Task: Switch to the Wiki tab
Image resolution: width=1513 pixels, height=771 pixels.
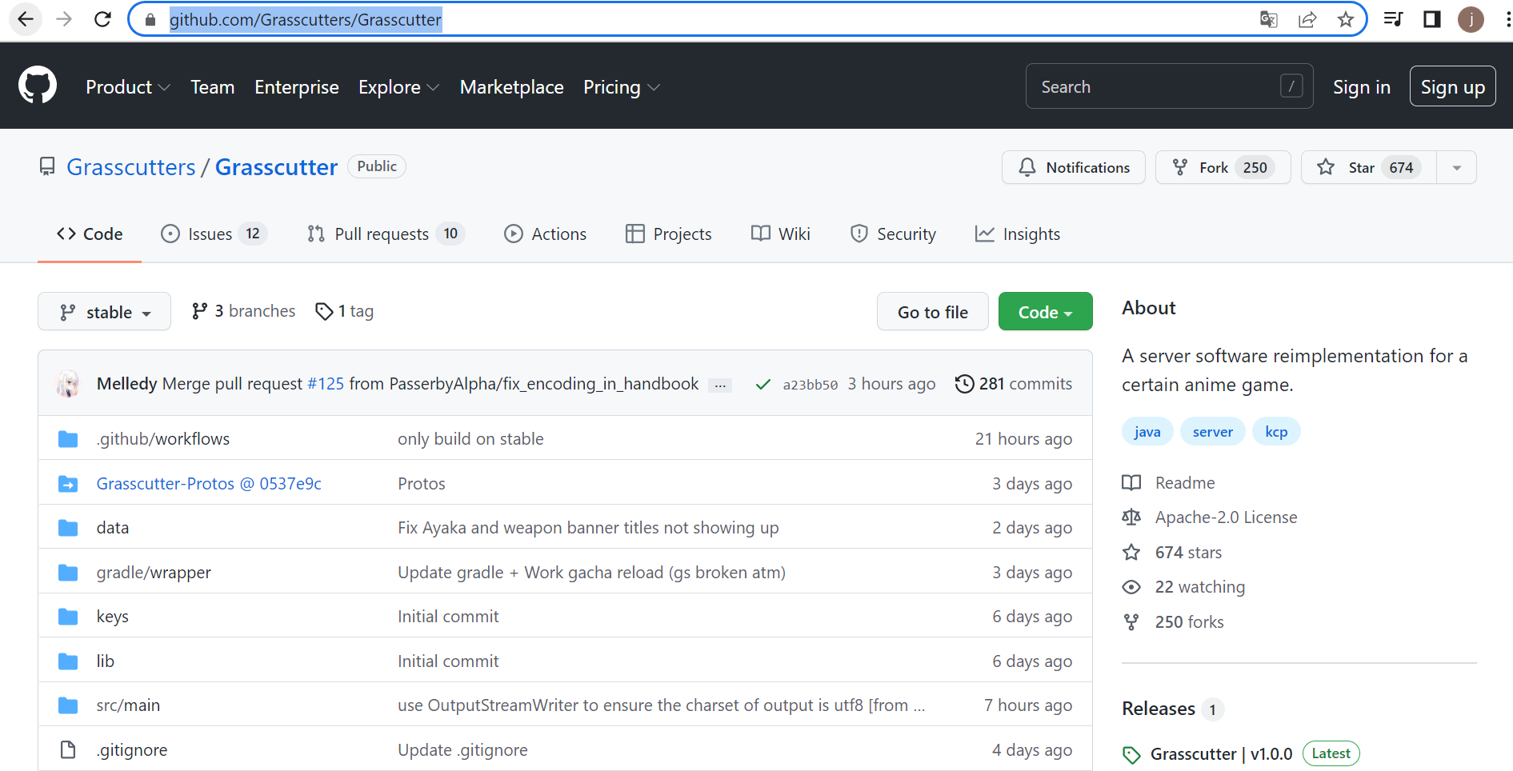Action: (x=780, y=234)
